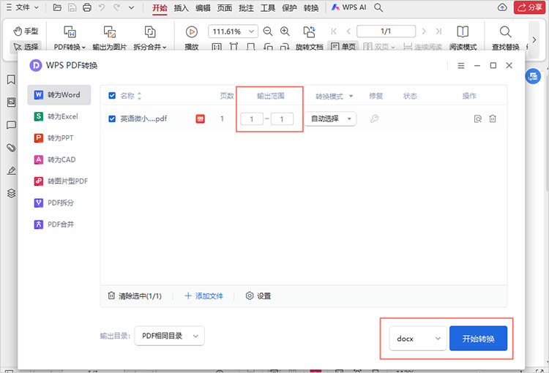Click the 阅读模式 book icon
This screenshot has height=373, width=549.
click(463, 32)
